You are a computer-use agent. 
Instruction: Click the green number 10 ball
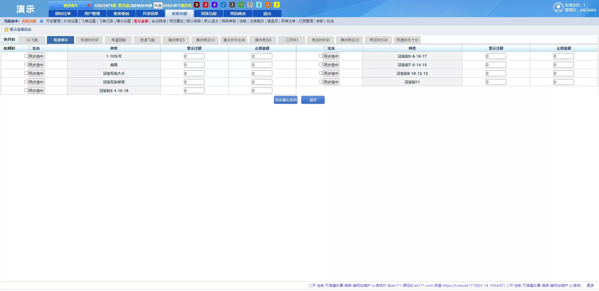[x=241, y=5]
